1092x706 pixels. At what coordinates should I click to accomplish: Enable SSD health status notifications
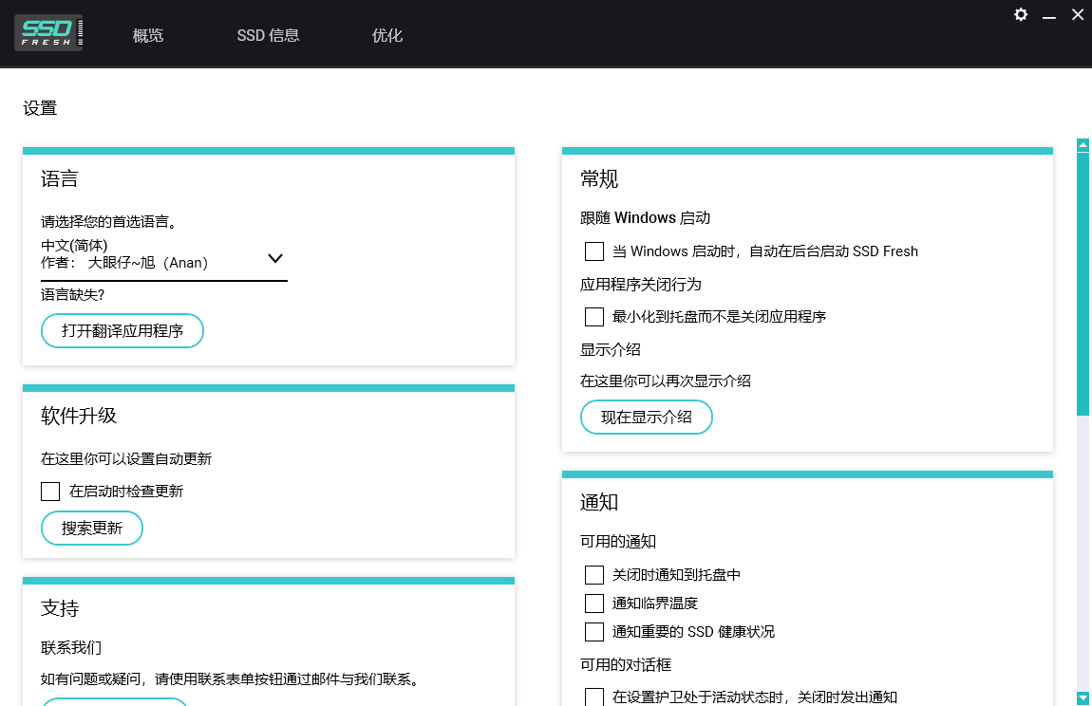(x=594, y=631)
